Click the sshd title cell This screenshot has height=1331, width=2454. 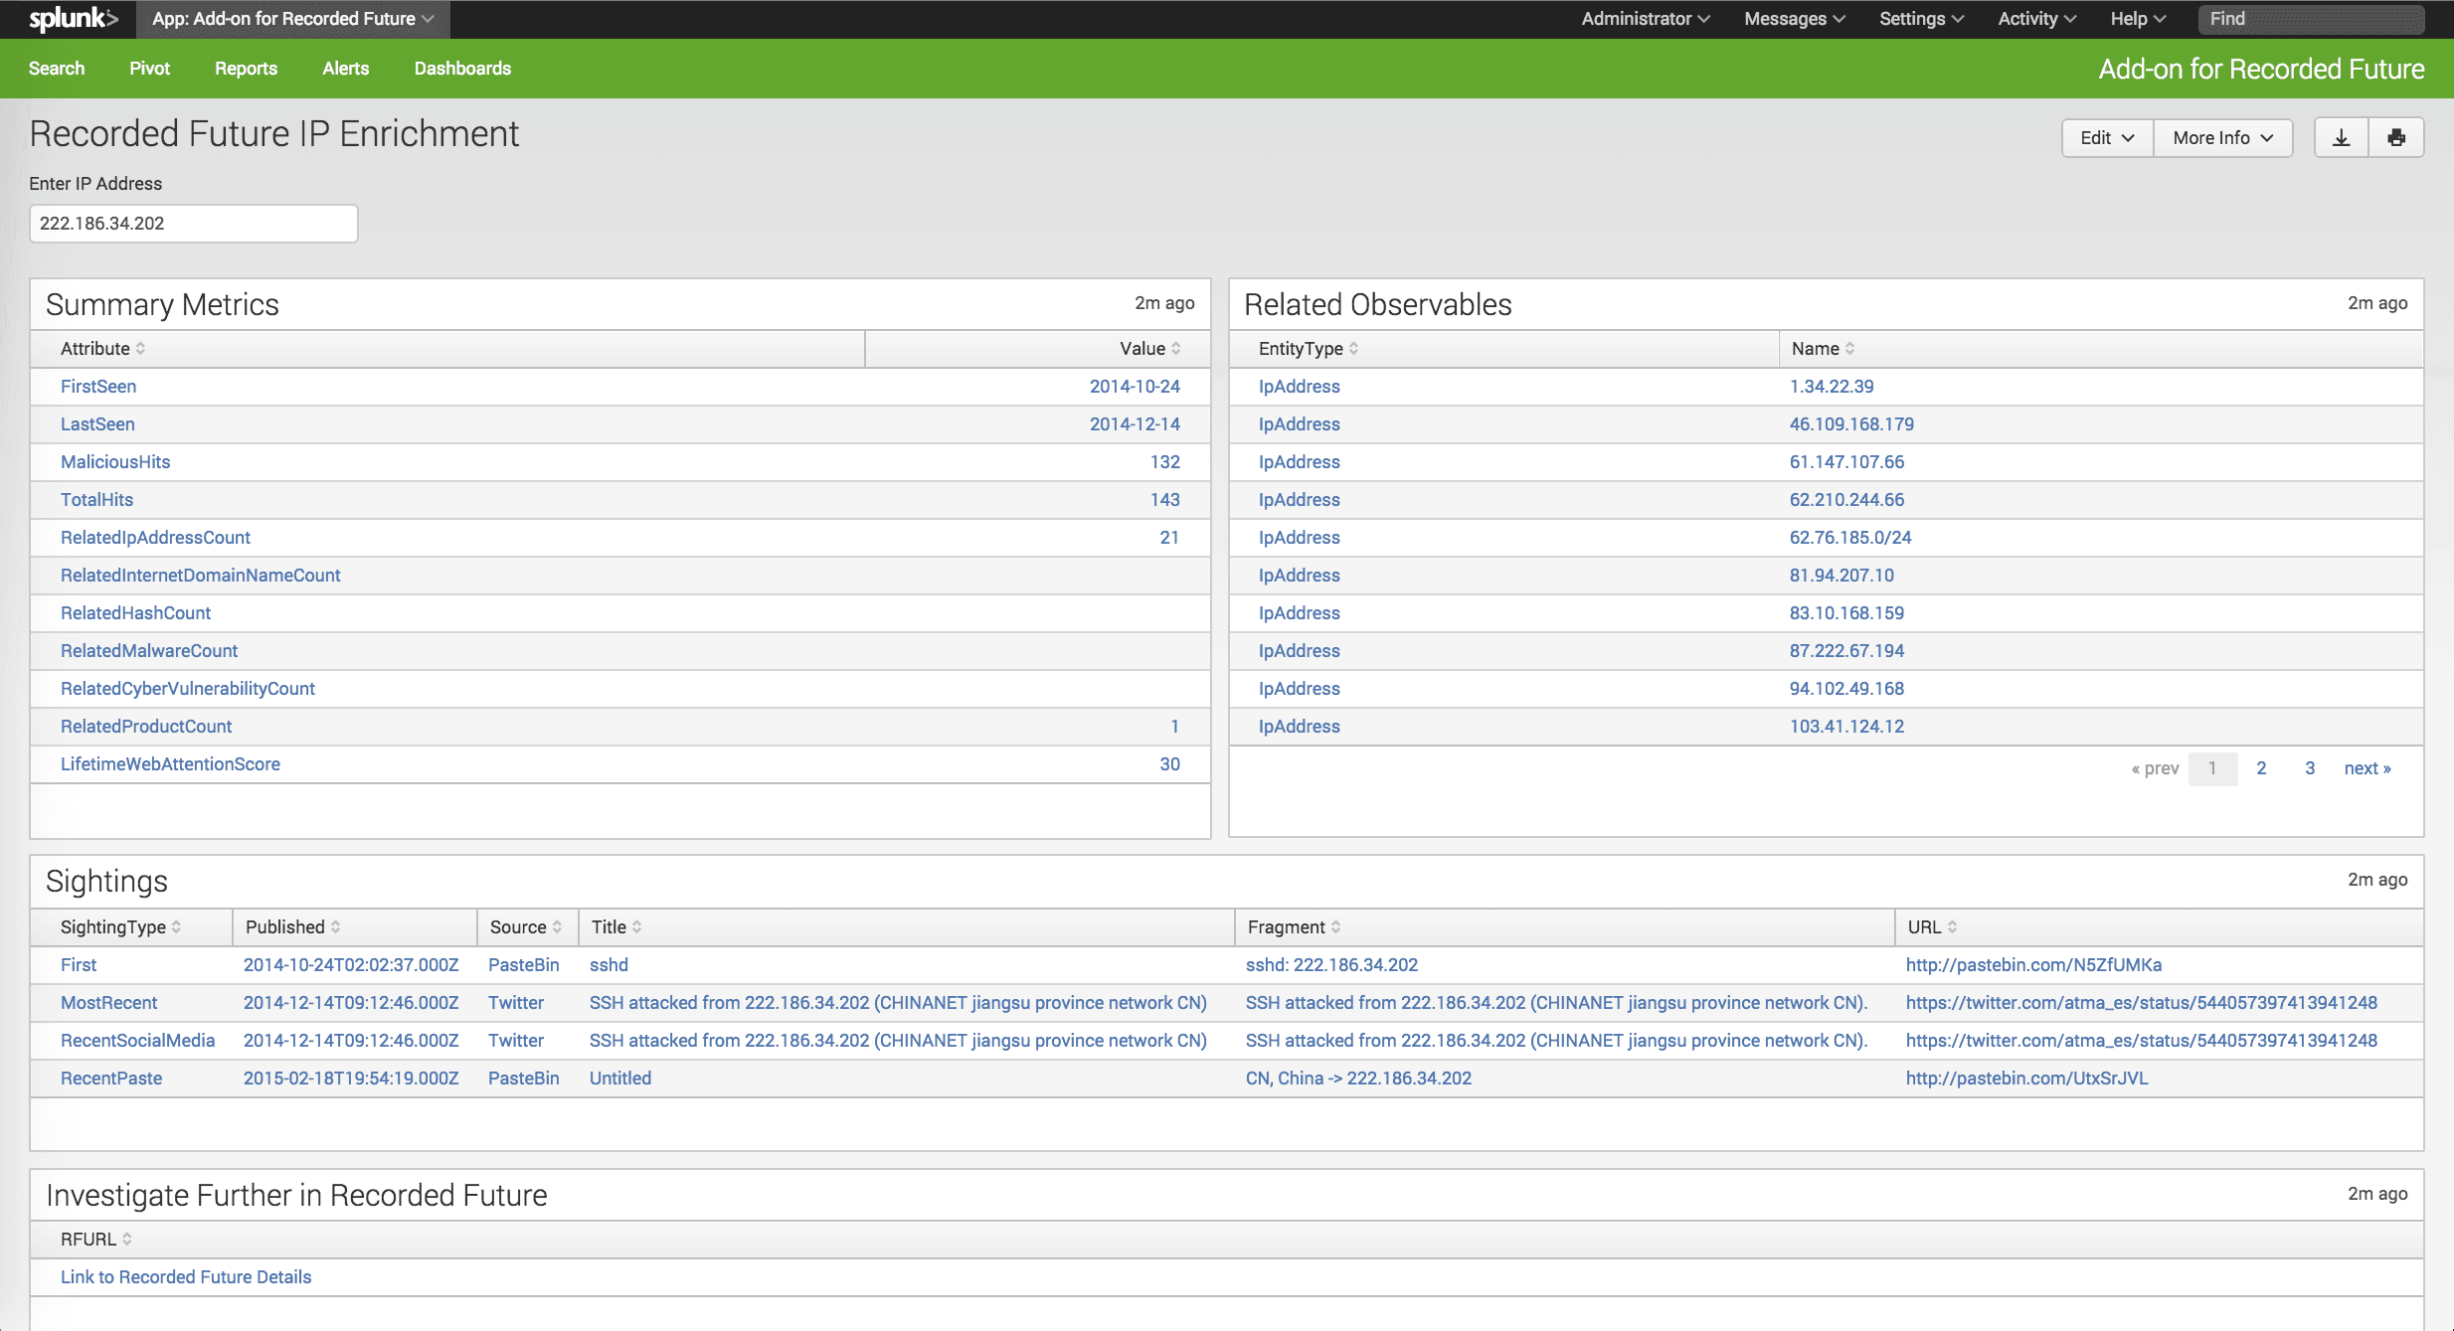pos(609,965)
